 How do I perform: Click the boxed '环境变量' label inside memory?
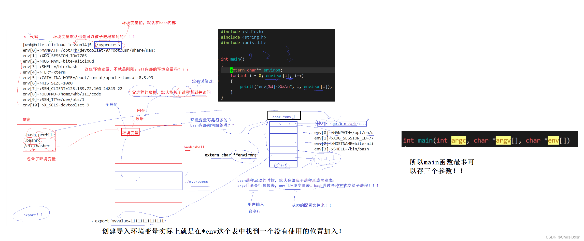point(130,132)
